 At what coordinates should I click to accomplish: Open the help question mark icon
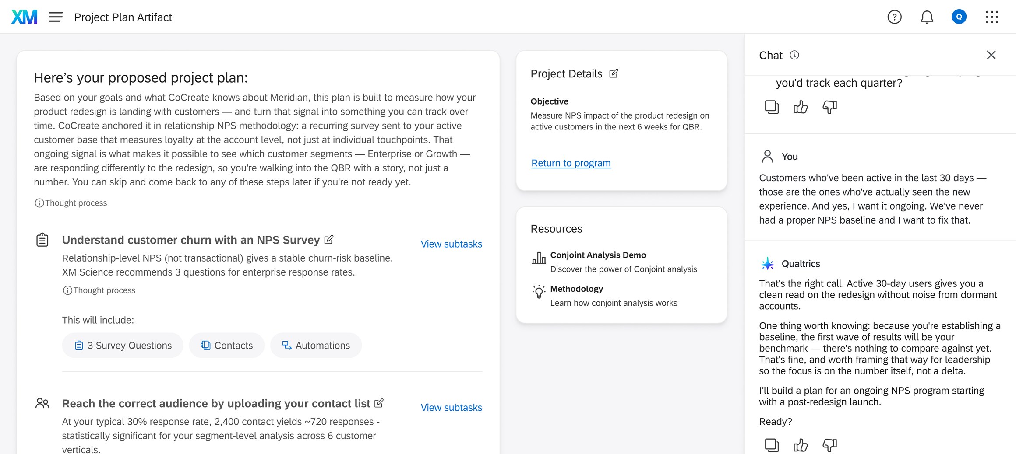894,17
